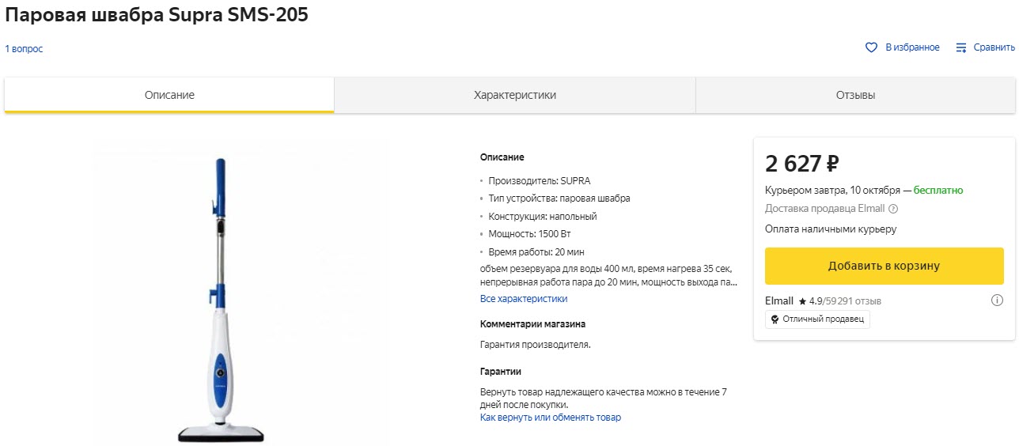Click the question mark icon beside Elmall delivery
The width and height of the screenshot is (1019, 446).
[893, 209]
